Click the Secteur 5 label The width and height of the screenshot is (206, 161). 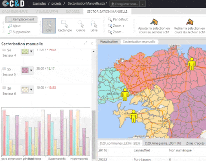point(9,75)
